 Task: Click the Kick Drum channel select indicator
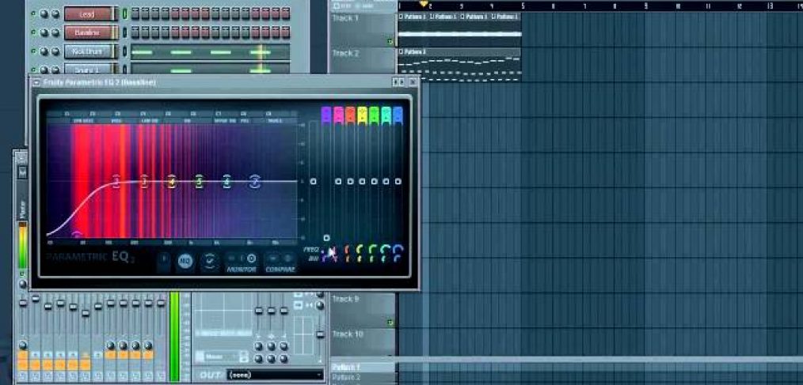tap(124, 51)
